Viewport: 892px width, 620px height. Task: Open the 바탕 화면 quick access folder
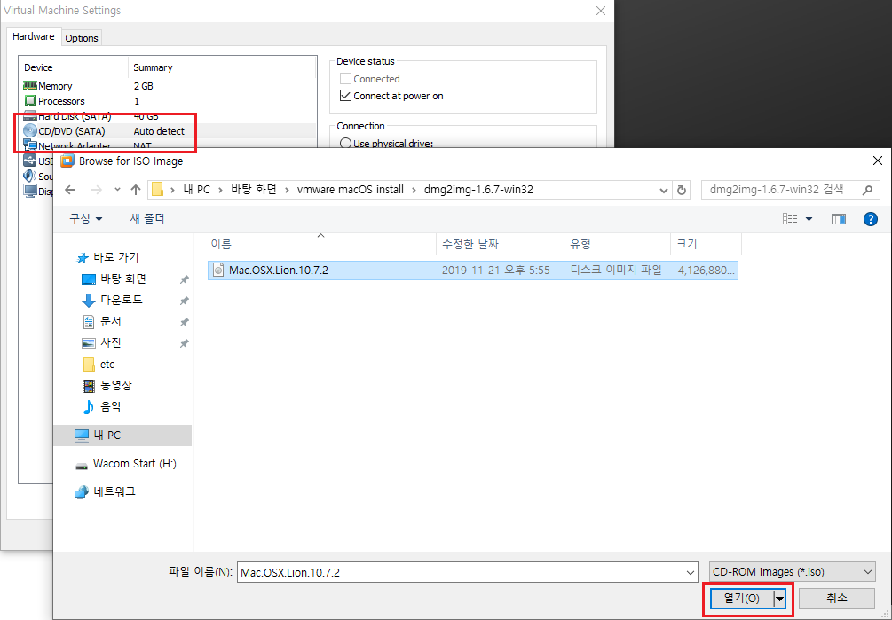122,279
